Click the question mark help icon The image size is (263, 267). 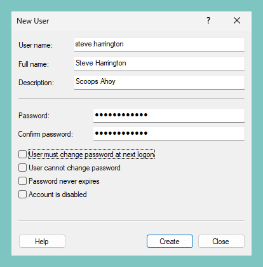click(208, 20)
